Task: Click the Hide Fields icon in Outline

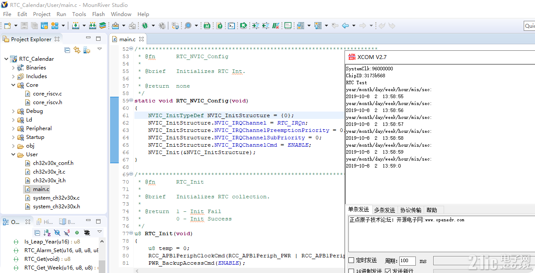Action: (57, 233)
